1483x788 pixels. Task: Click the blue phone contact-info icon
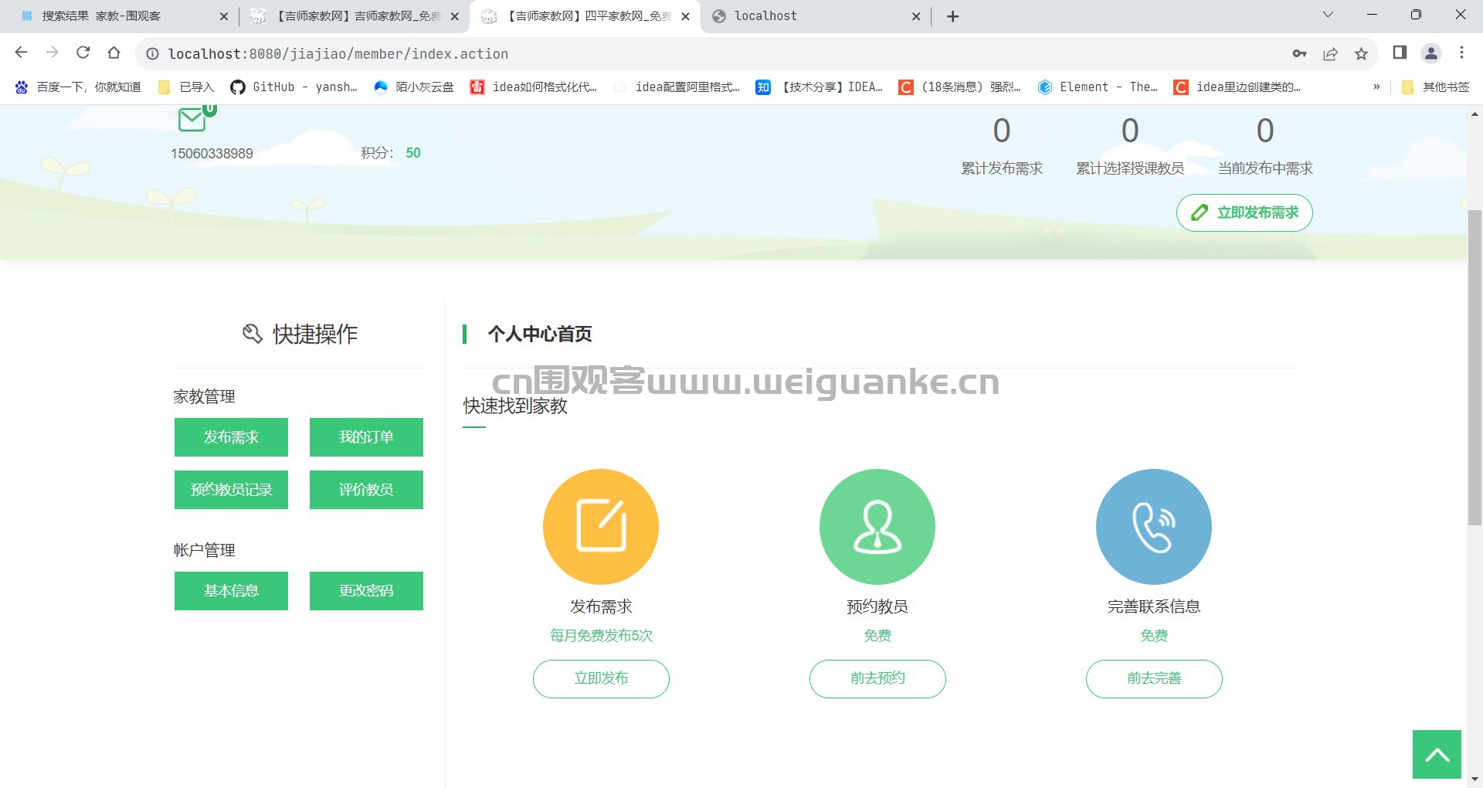1154,527
